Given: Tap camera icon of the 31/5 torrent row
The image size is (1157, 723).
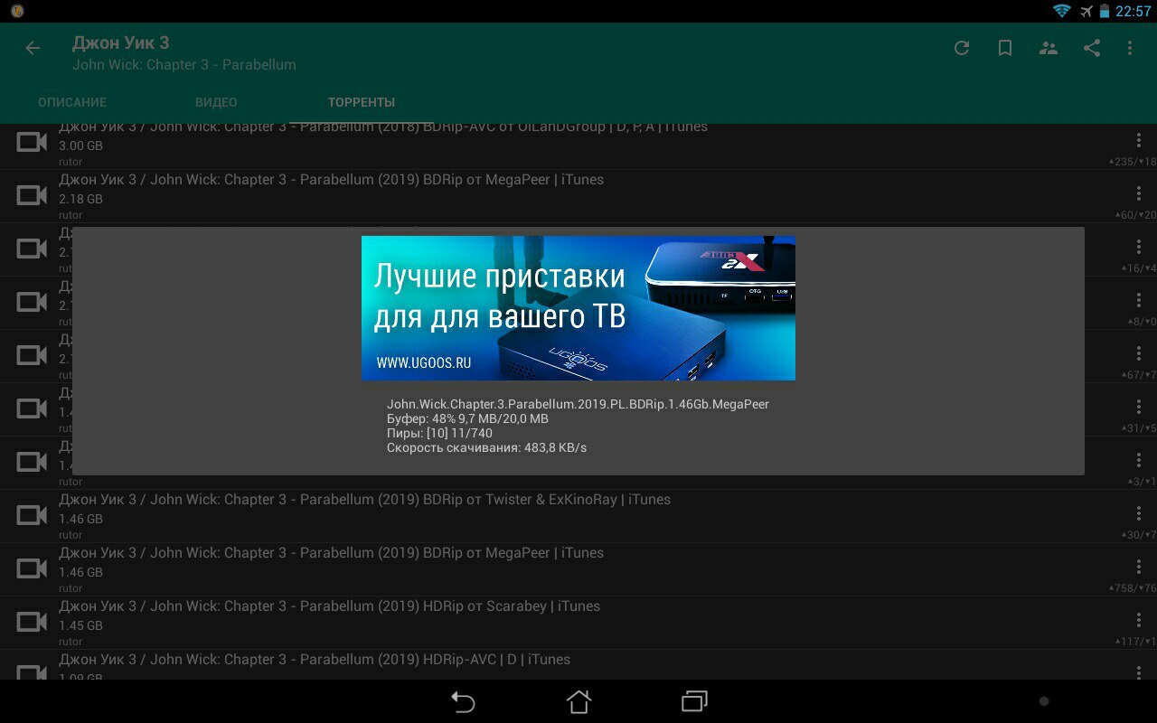Looking at the screenshot, I should [x=33, y=408].
